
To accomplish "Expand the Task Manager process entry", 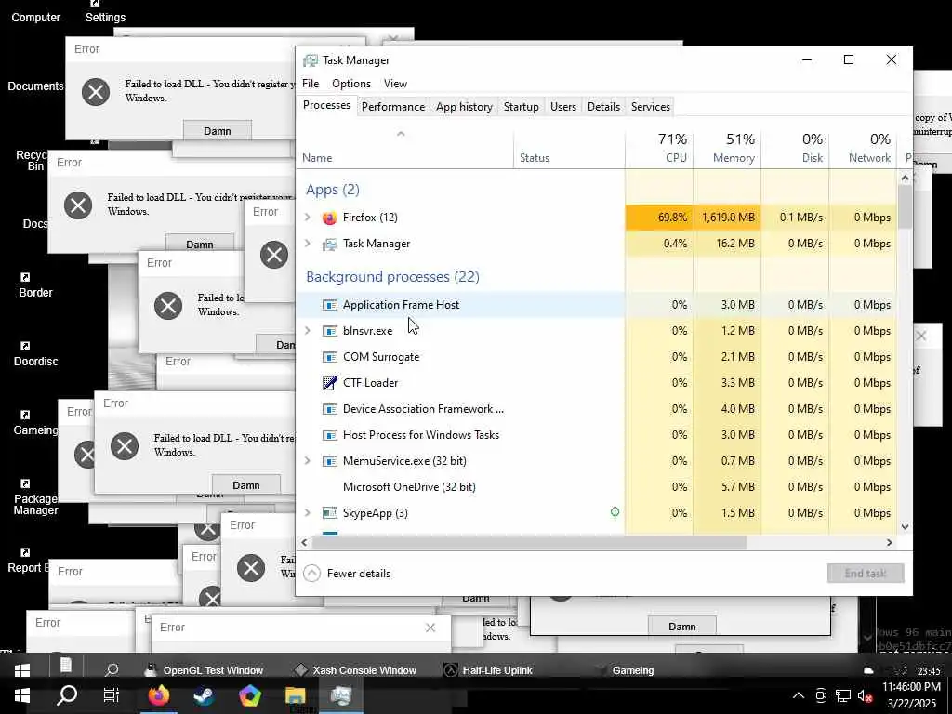I will coord(308,244).
